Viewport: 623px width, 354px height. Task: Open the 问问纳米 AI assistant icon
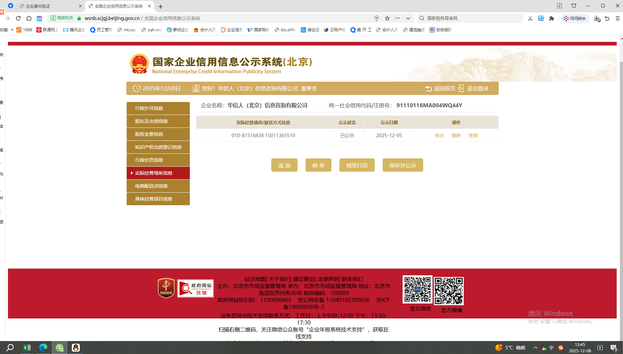575,18
